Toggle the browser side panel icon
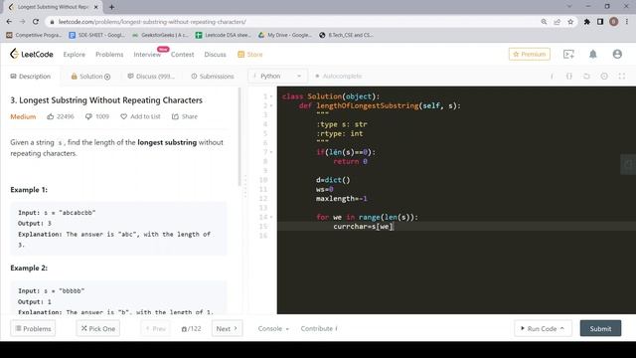The width and height of the screenshot is (636, 358). (600, 22)
